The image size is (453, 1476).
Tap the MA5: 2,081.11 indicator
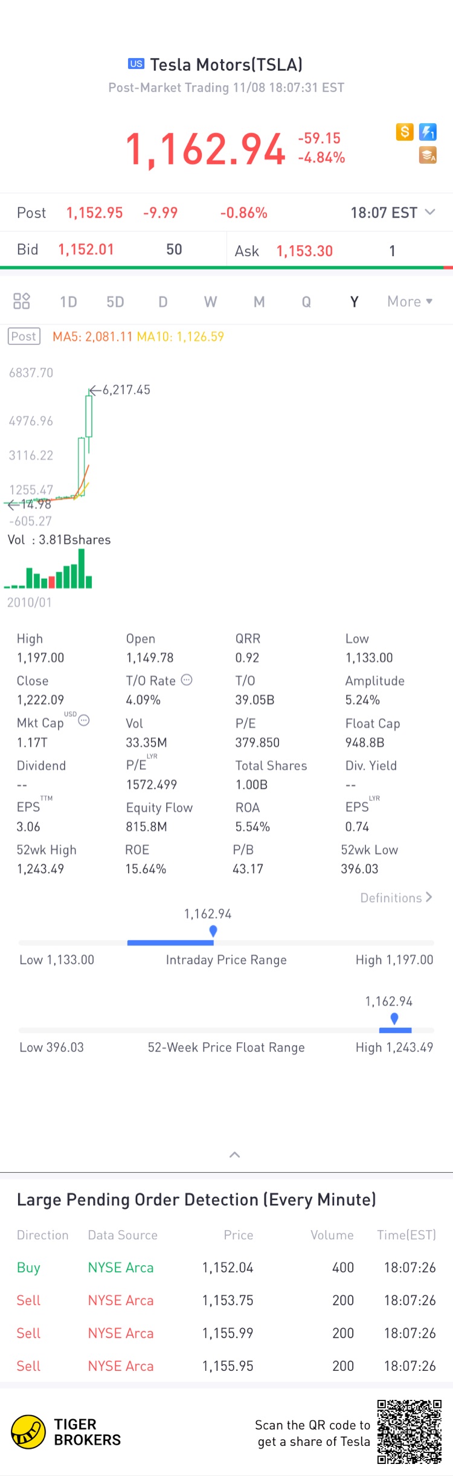pos(92,337)
